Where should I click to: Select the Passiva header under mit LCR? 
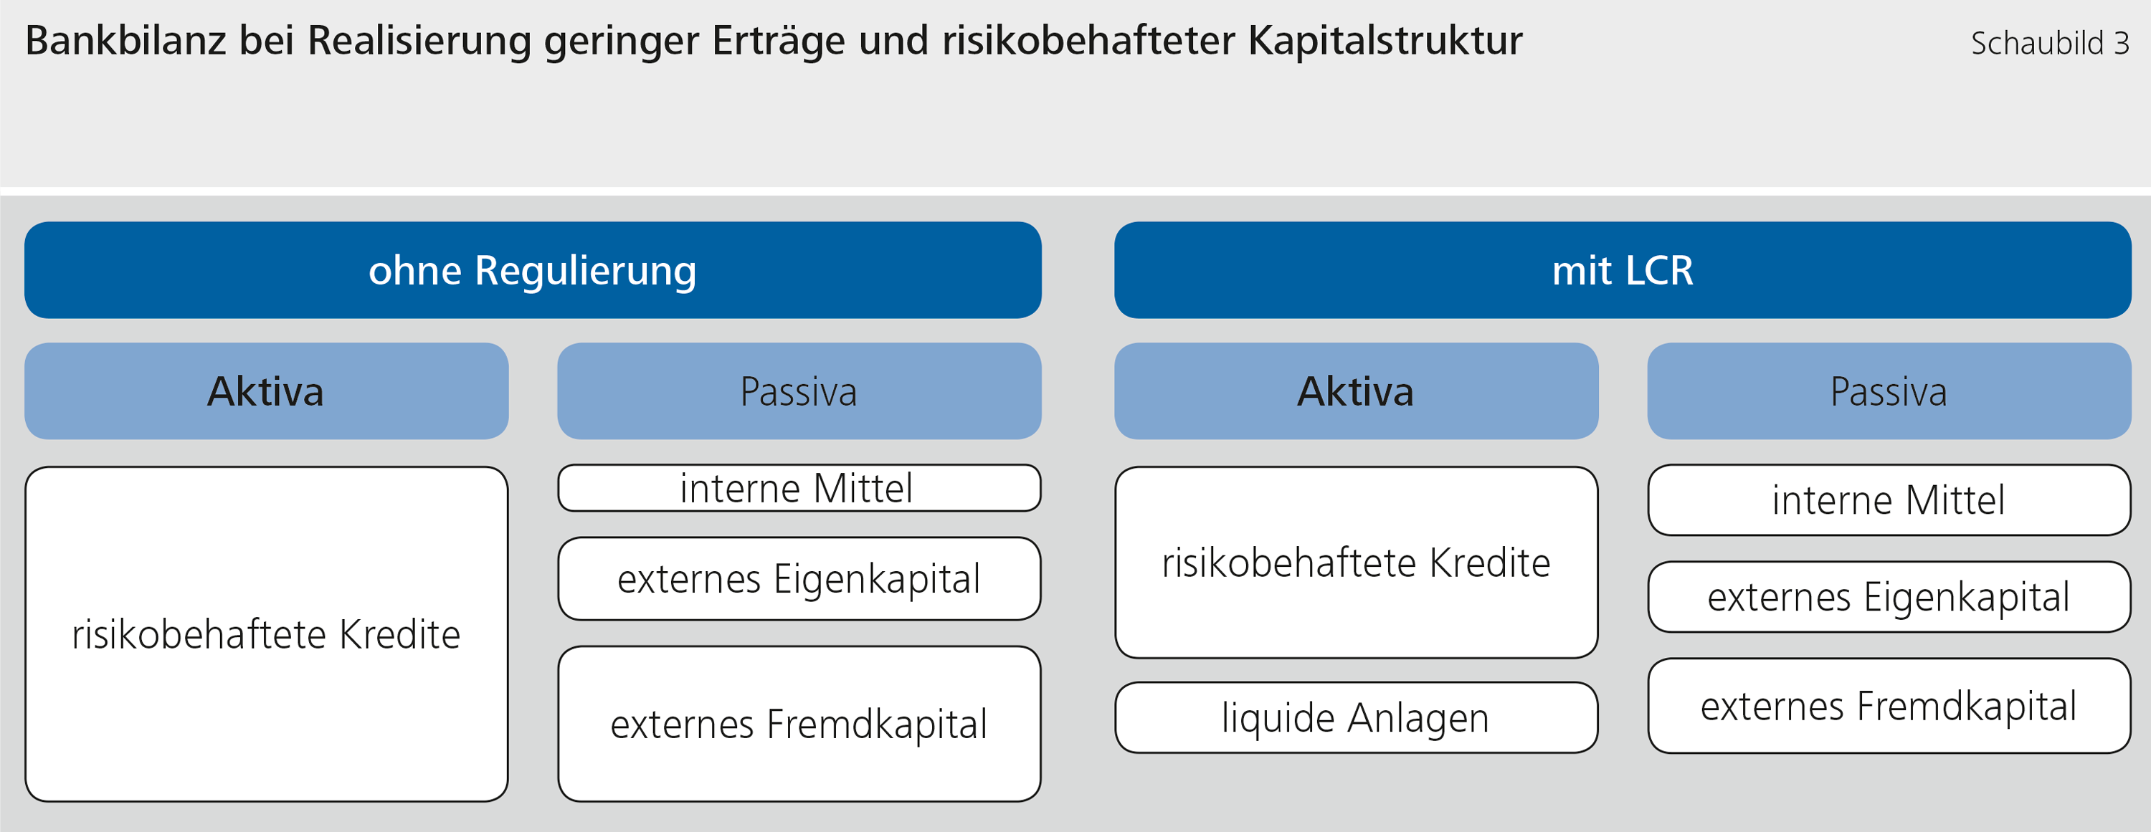pos(1889,391)
